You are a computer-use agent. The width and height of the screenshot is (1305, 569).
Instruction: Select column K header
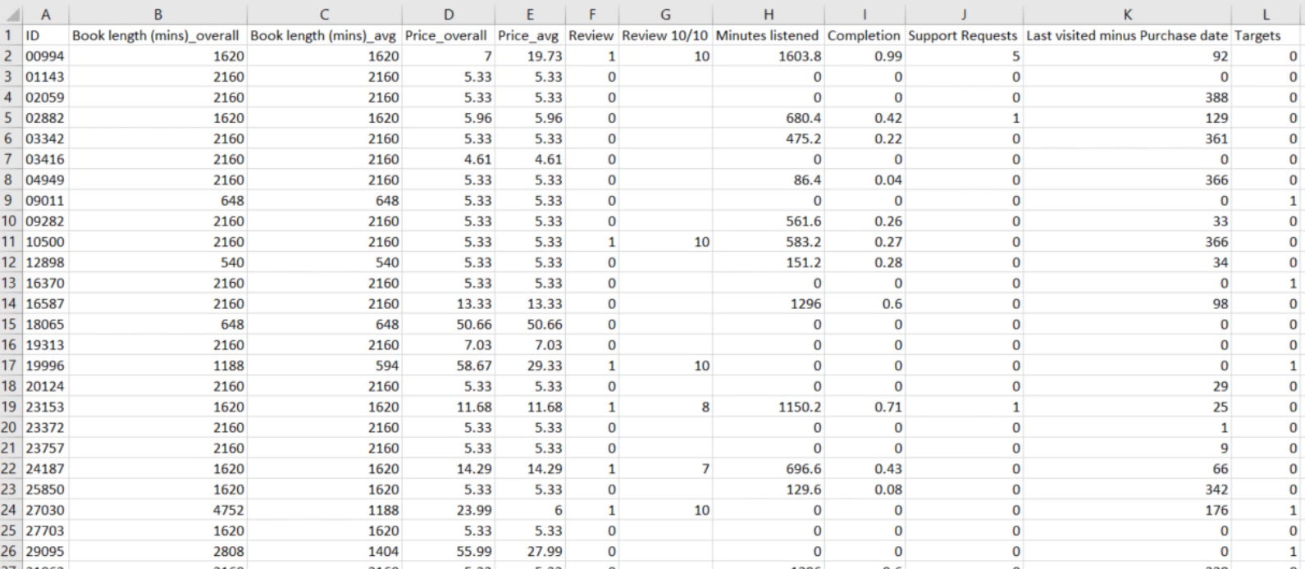point(1127,14)
